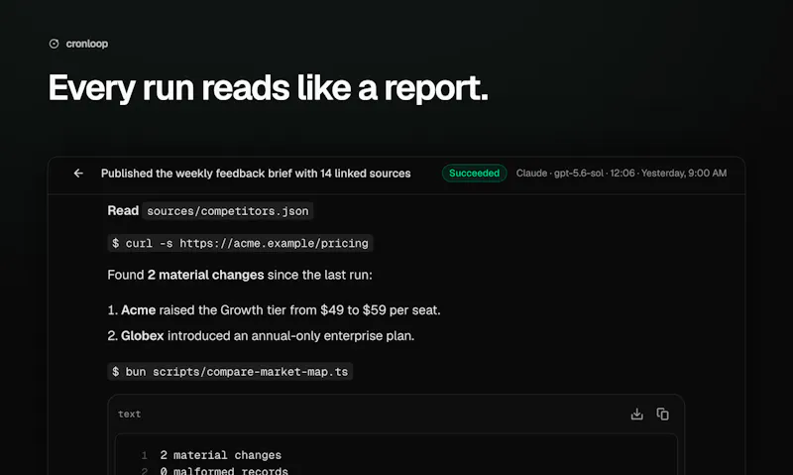Click 'Every run reads like a report.' heading
The height and width of the screenshot is (475, 793).
tap(269, 88)
